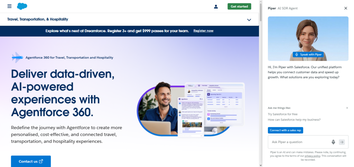Select How can Salesforce help my business?
The height and width of the screenshot is (167, 354).
294,120
